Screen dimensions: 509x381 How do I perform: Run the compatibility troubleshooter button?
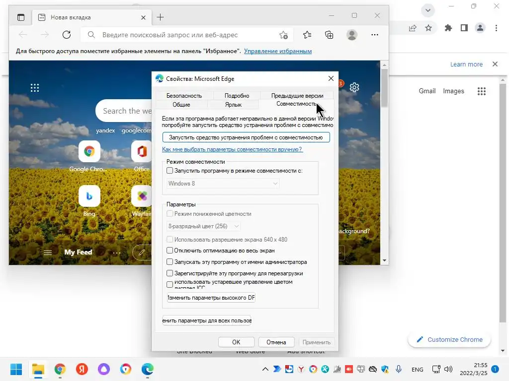[246, 137]
